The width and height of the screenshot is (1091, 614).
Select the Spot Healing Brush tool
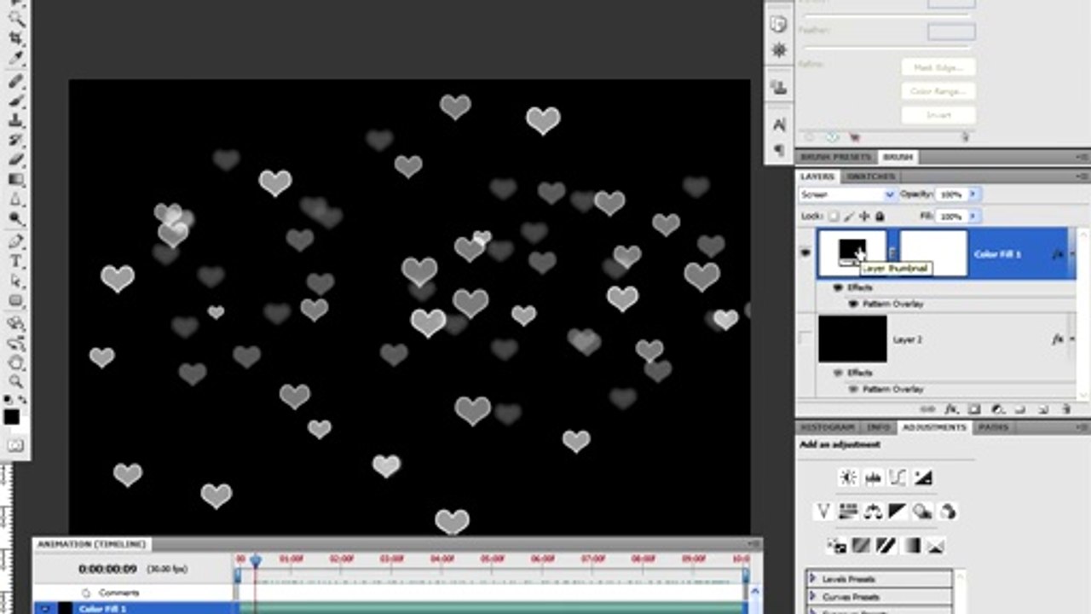[x=16, y=82]
